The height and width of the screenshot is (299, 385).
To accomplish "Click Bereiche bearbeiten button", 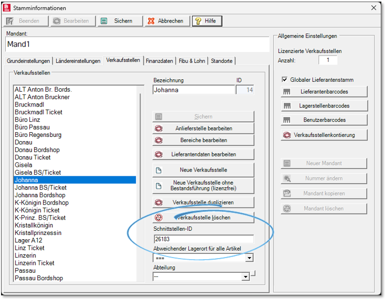I will 203,141.
